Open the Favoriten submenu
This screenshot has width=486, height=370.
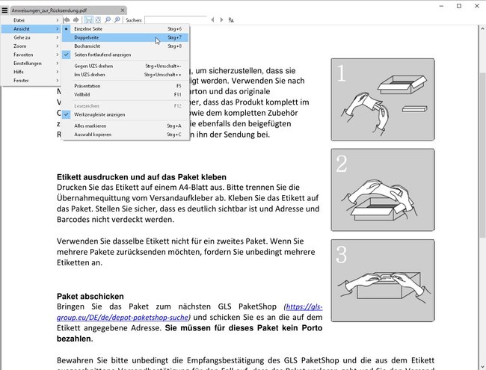coord(31,55)
